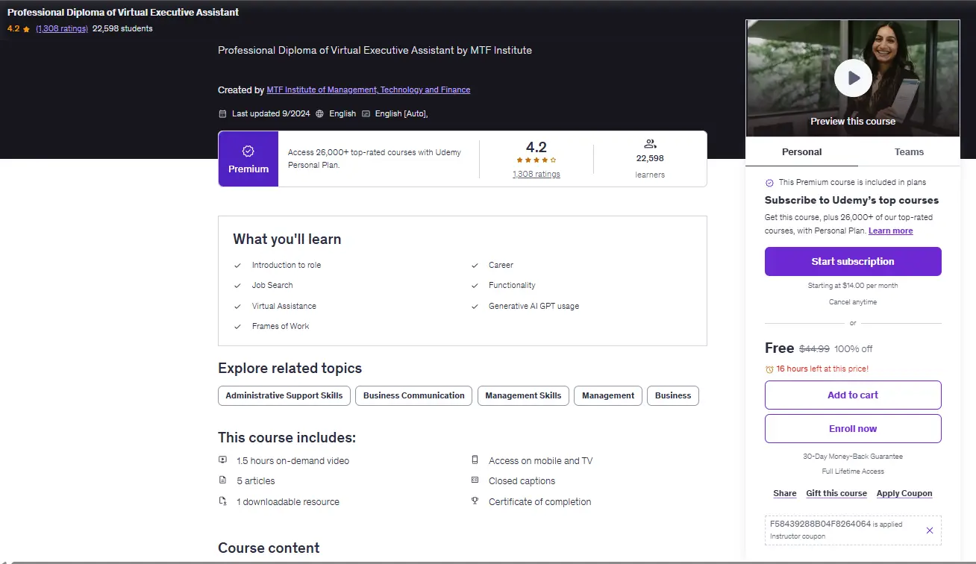
Task: Click checkmark beside Introduction to role
Action: click(237, 265)
